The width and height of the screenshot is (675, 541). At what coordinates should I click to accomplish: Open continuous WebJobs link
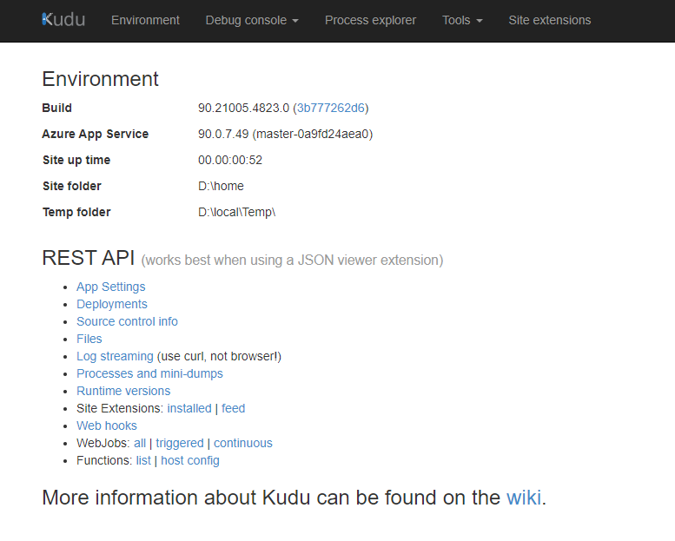pos(243,443)
